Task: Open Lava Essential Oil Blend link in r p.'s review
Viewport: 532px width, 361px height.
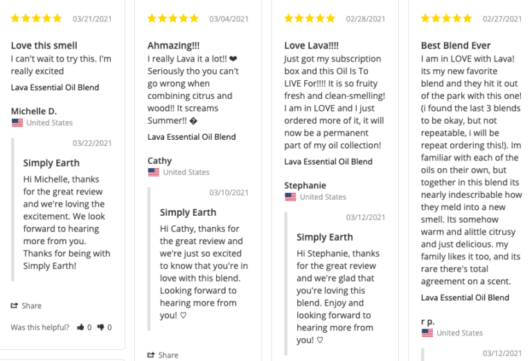Action: (465, 298)
